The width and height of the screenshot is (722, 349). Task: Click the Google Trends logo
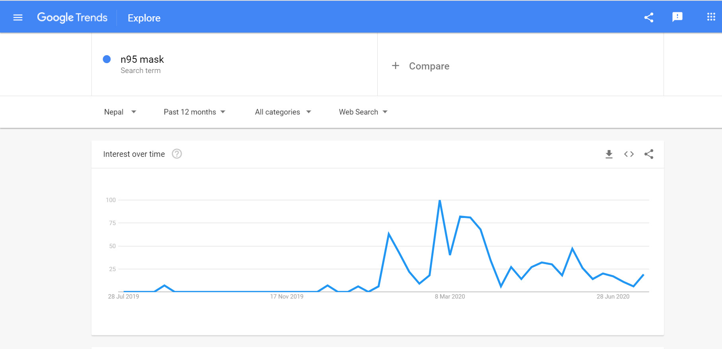coord(72,17)
